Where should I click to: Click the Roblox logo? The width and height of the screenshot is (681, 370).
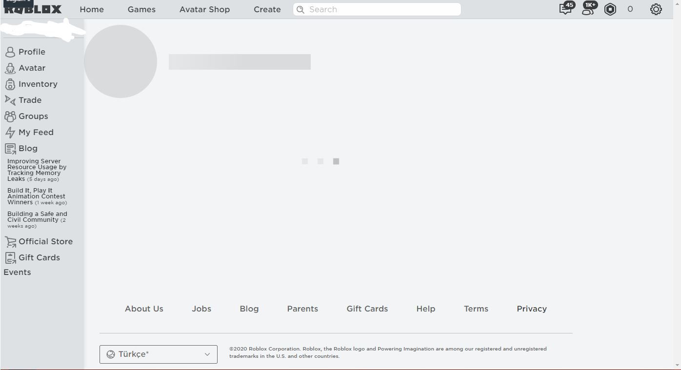(x=33, y=9)
